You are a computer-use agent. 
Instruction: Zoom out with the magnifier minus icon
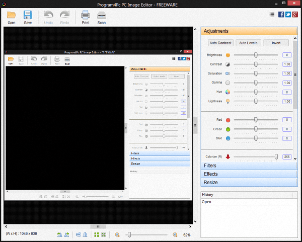tap(117, 235)
